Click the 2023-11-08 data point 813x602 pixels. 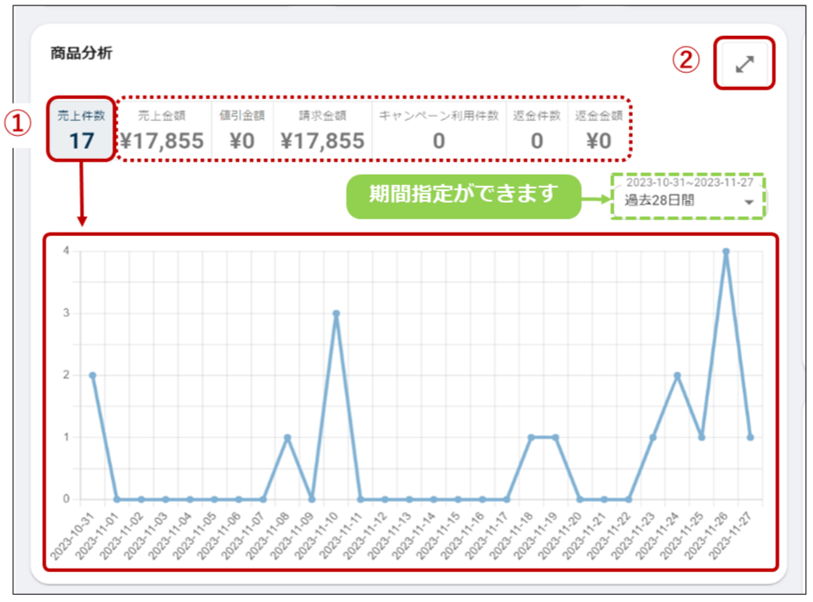click(287, 437)
